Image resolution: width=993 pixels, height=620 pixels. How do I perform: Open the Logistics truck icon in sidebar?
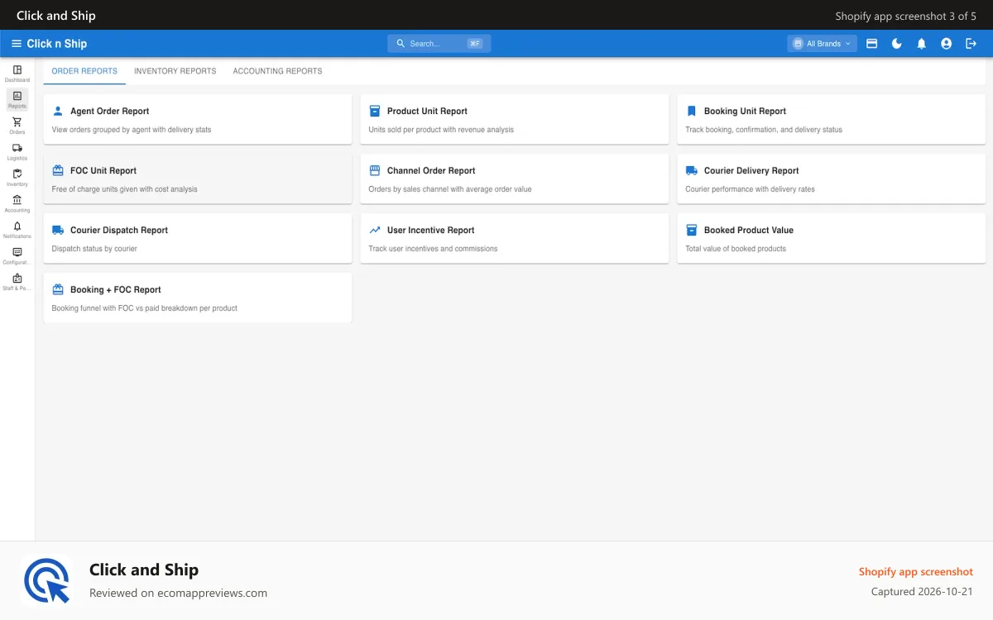tap(17, 148)
